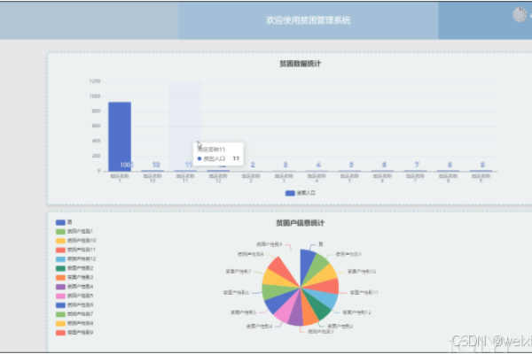
Task: Click bar value label 6
Action: point(384,165)
